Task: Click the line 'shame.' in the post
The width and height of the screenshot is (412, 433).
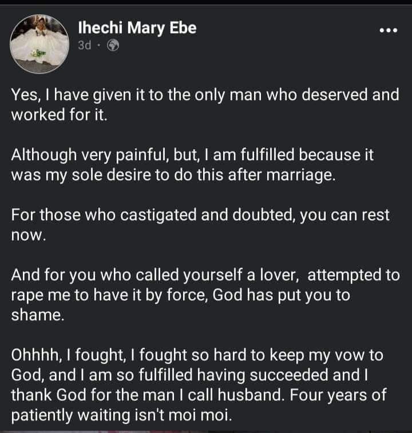Action: pyautogui.click(x=38, y=315)
